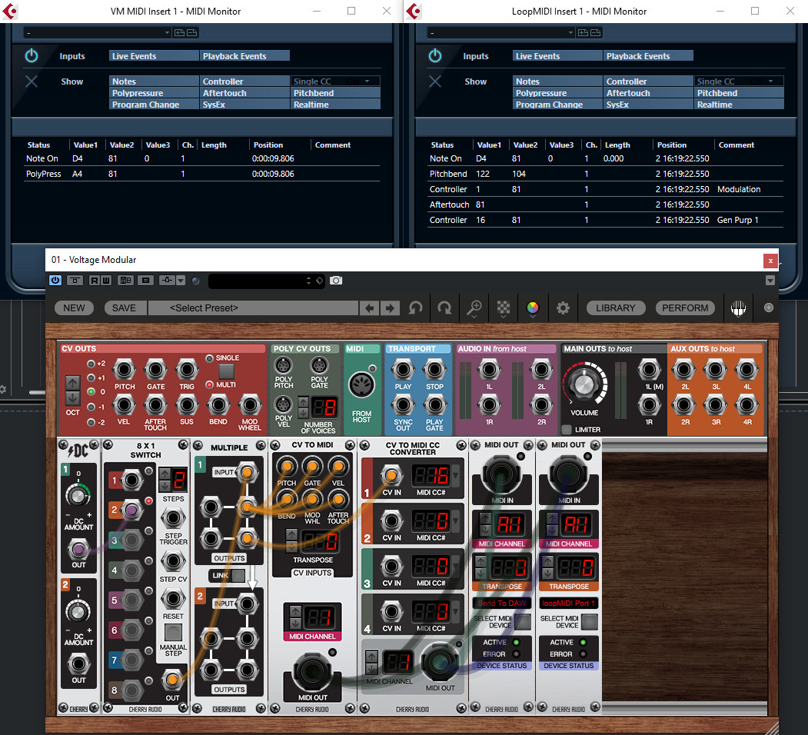Take a snapshot with the camera icon
Screen dimensions: 808x735
pyautogui.click(x=336, y=281)
